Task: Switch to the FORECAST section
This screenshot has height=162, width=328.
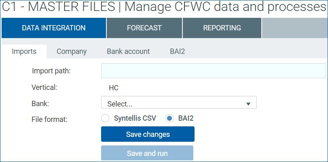Action: point(144,28)
